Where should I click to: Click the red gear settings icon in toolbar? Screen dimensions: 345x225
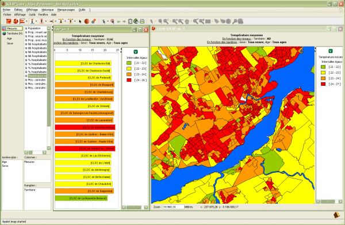[94, 21]
